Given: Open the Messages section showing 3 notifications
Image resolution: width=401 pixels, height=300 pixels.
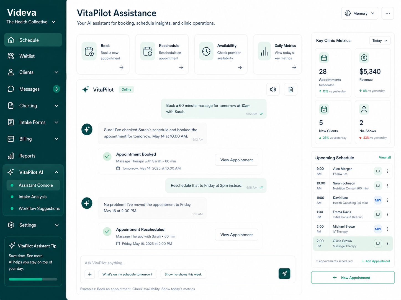Looking at the screenshot, I should 29,89.
